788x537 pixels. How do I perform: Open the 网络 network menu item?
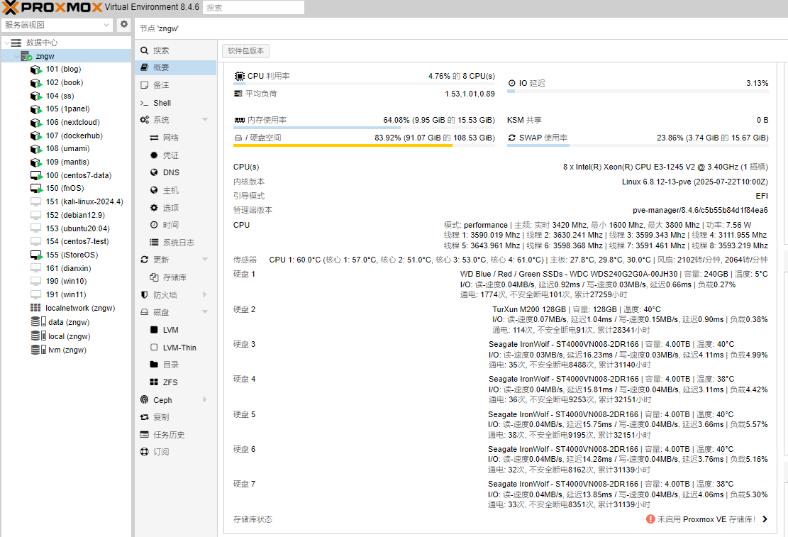point(170,138)
